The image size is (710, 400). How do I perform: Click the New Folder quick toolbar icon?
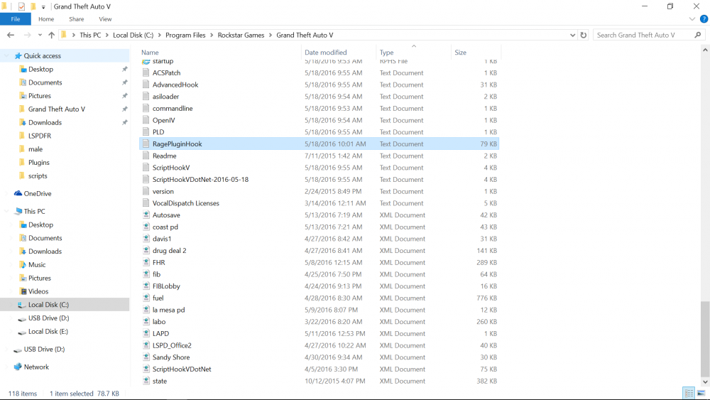pyautogui.click(x=33, y=6)
